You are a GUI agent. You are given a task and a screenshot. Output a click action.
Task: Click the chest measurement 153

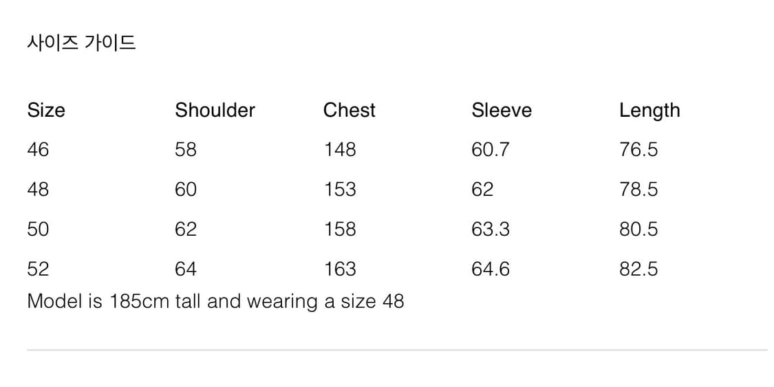pos(340,189)
